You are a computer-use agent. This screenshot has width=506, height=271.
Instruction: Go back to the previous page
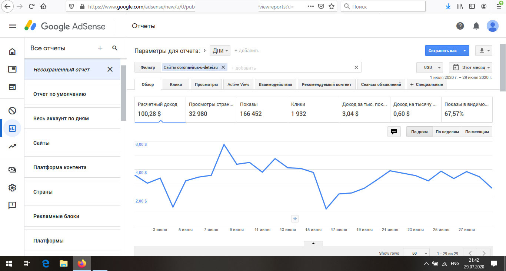click(x=8, y=6)
